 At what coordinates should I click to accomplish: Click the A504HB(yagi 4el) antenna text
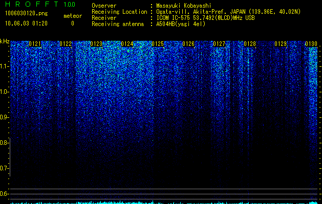tap(181, 24)
